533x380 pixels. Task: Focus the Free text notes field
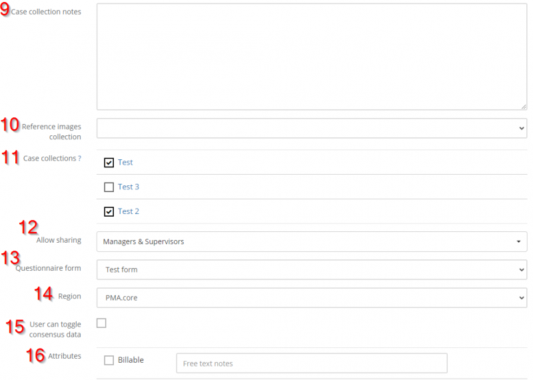(311, 363)
